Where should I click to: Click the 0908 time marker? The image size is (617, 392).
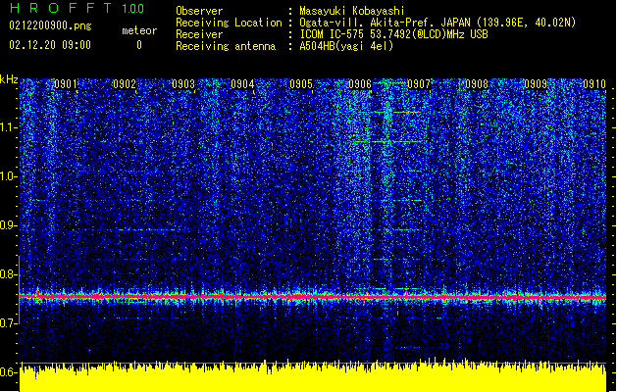(x=477, y=84)
